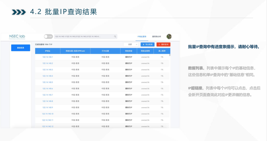Click 行为位置 中国-香港 in the 122.14.140.7 row
The height and width of the screenshot is (141, 267).
pyautogui.click(x=105, y=95)
